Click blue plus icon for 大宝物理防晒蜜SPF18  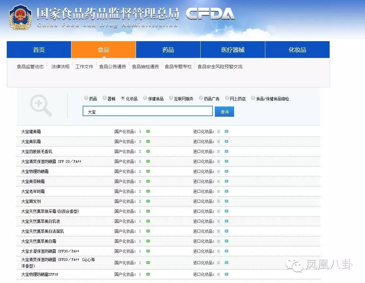[226, 274]
